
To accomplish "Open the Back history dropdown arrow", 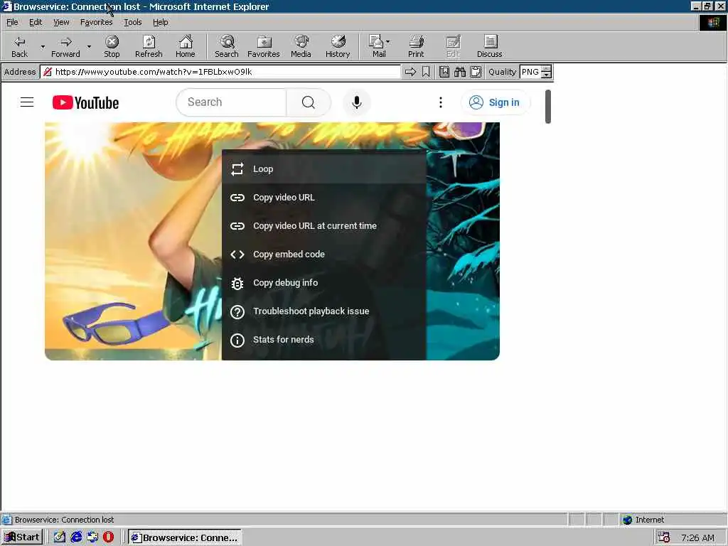I will point(43,46).
